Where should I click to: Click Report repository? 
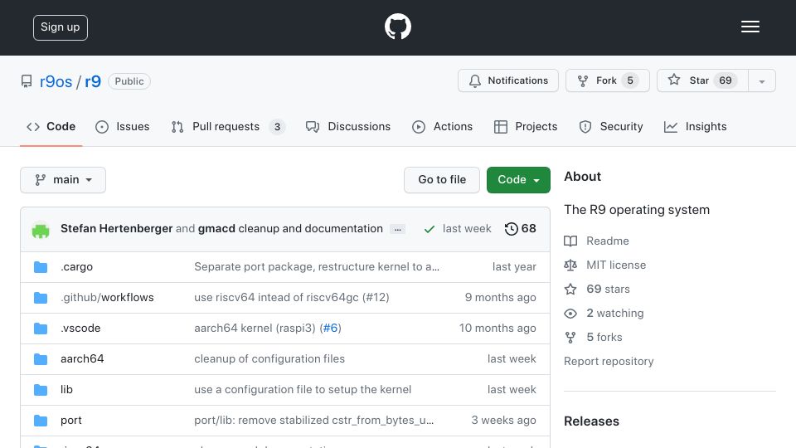click(609, 361)
